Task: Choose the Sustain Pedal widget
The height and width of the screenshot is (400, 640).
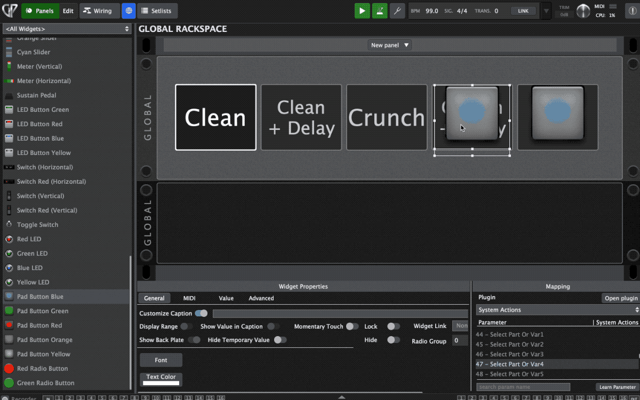Action: [36, 95]
